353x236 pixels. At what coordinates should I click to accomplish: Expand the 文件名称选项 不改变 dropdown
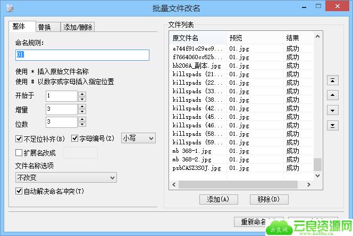[66, 177]
